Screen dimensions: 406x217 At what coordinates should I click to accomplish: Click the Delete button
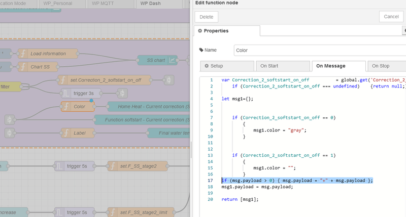[206, 17]
